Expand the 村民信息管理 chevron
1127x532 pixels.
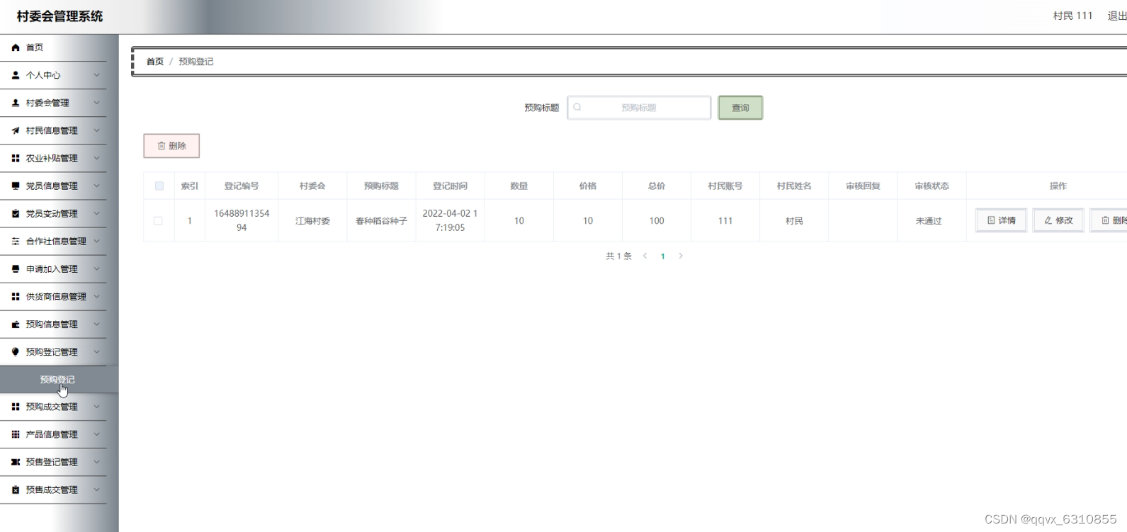pyautogui.click(x=97, y=130)
